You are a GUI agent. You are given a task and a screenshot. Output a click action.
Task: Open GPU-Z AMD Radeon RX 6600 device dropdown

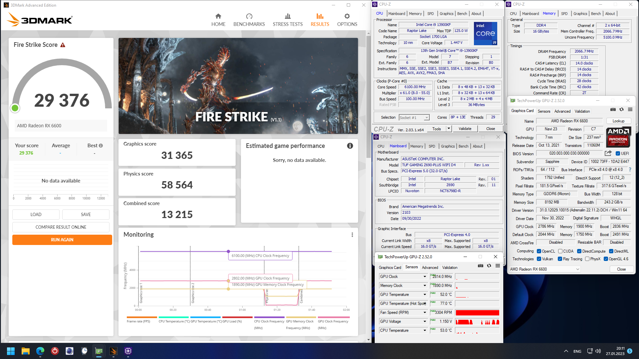[544, 269]
